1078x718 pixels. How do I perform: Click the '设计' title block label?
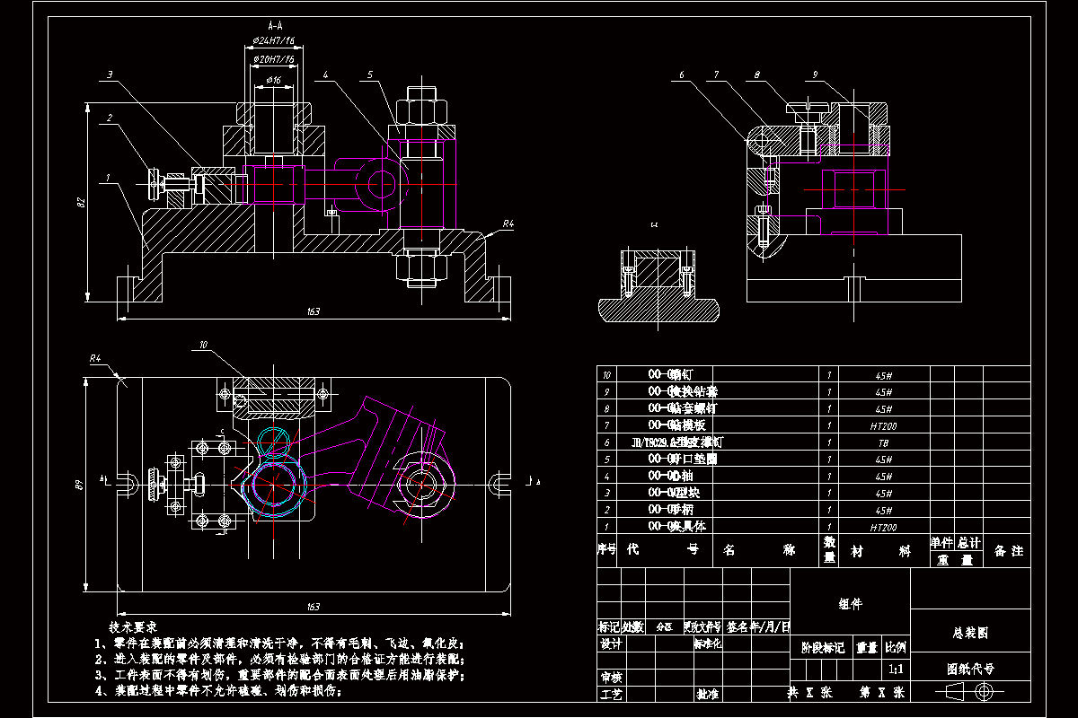611,644
